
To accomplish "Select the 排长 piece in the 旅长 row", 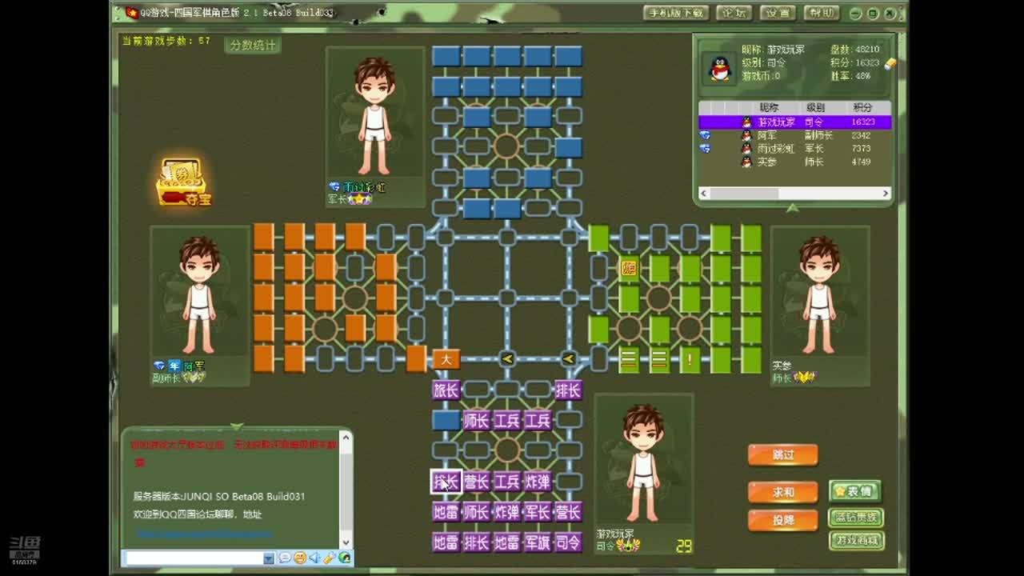I will tap(568, 390).
